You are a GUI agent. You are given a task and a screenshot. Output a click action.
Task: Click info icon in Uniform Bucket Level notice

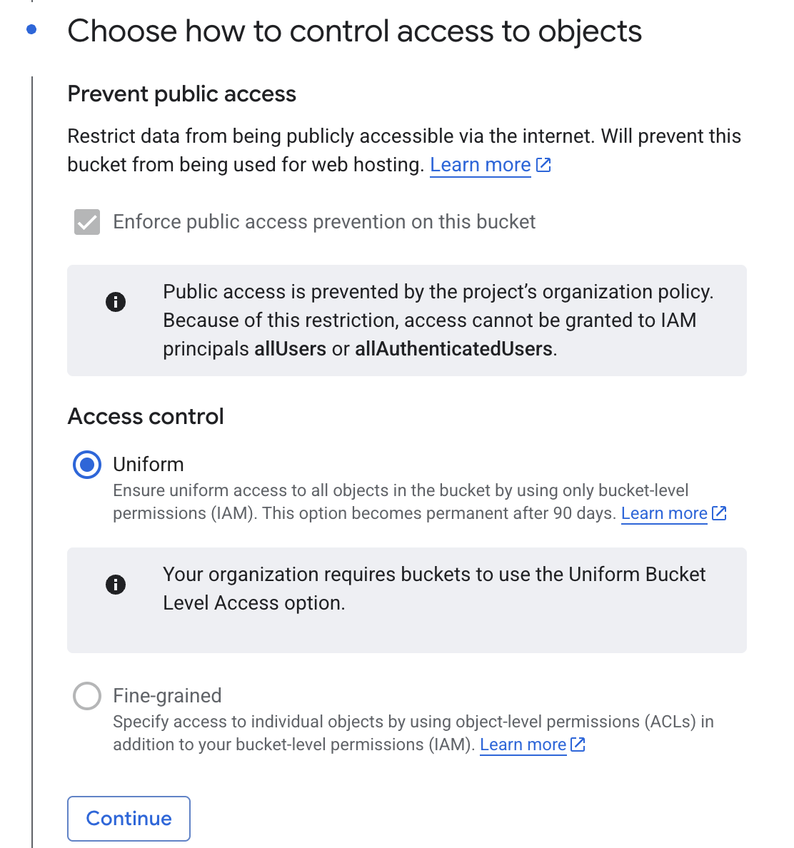pos(116,585)
